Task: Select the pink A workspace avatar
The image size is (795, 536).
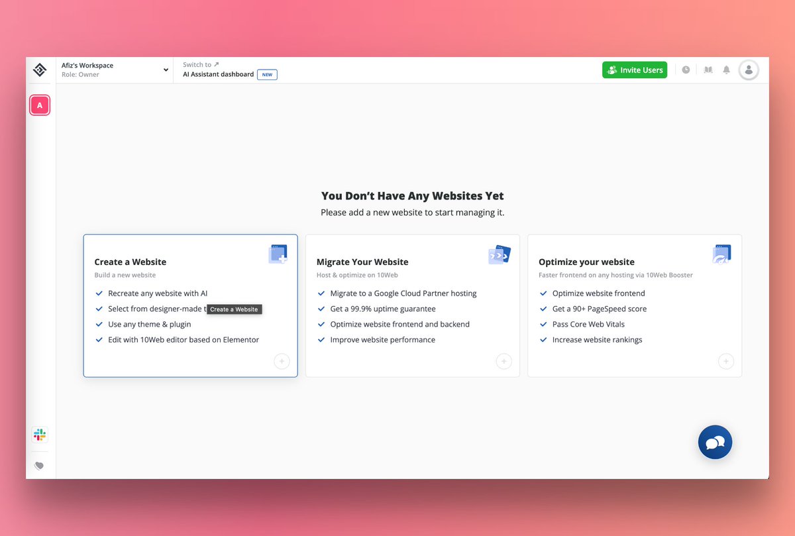Action: click(x=40, y=105)
